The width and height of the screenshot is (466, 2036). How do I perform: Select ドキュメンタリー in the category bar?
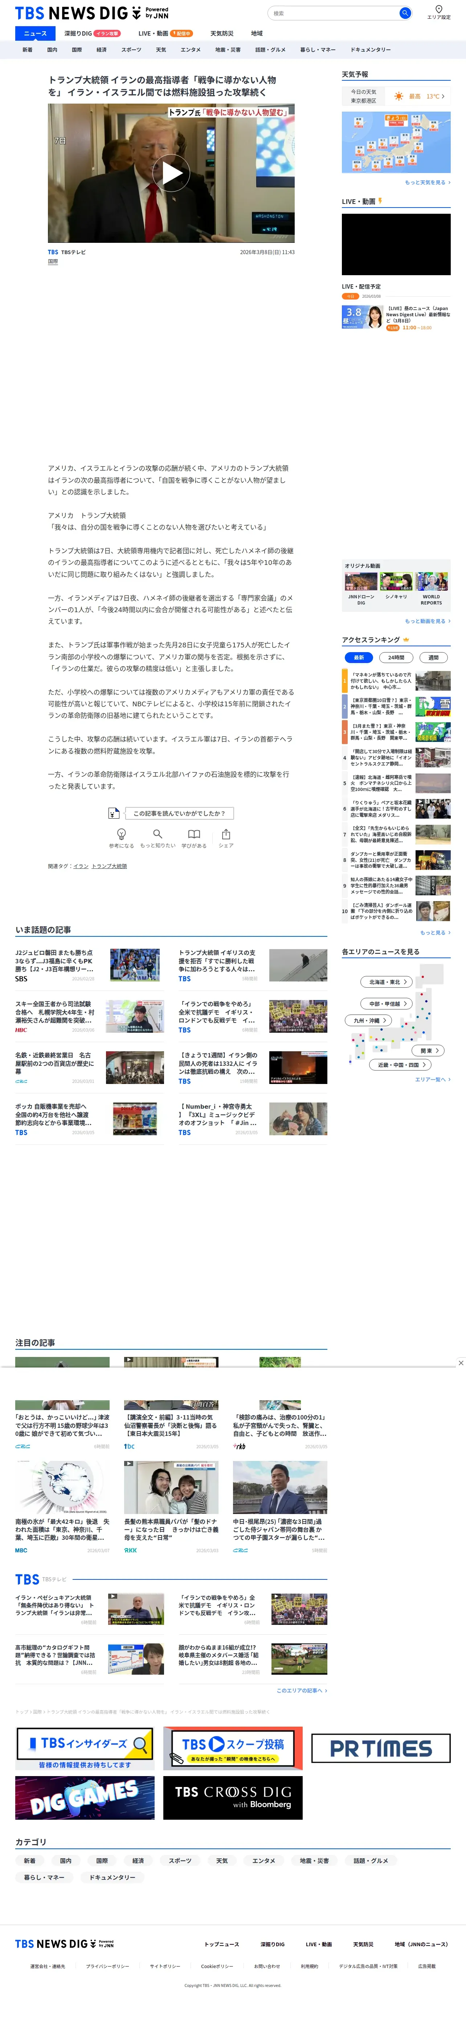tap(371, 50)
